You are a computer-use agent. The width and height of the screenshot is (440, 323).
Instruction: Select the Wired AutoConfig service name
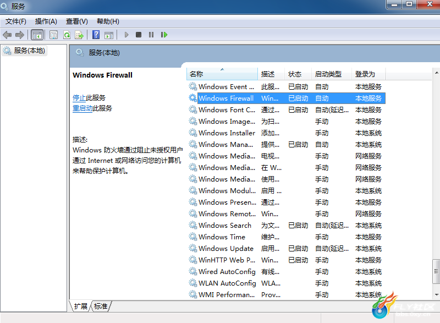point(227,272)
